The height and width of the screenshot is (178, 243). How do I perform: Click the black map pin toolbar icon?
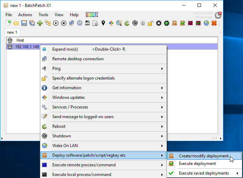tap(103, 23)
